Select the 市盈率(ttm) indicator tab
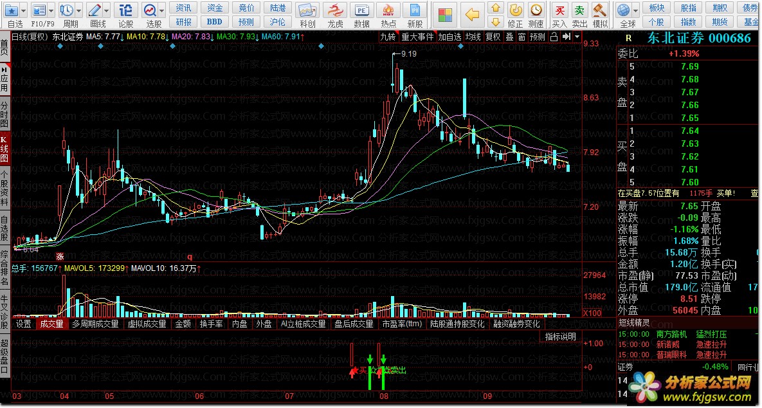 point(402,324)
